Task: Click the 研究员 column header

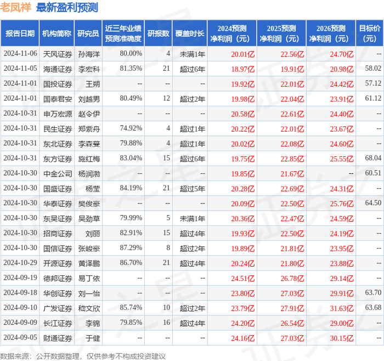Action: pos(88,33)
